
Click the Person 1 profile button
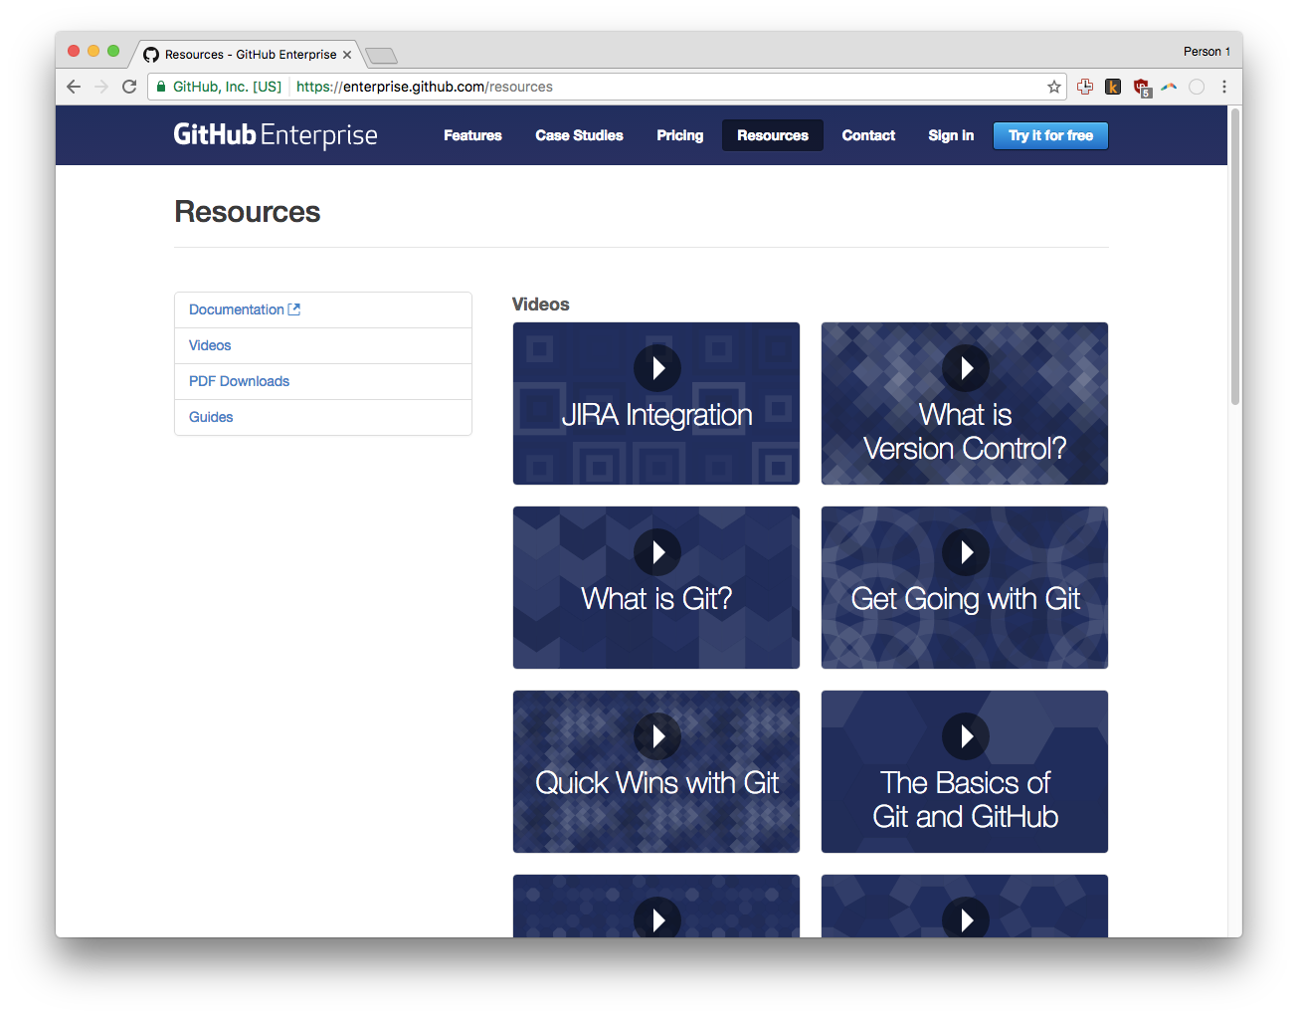tap(1206, 52)
